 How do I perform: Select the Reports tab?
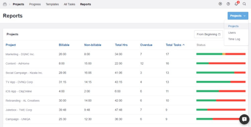coord(85,4)
